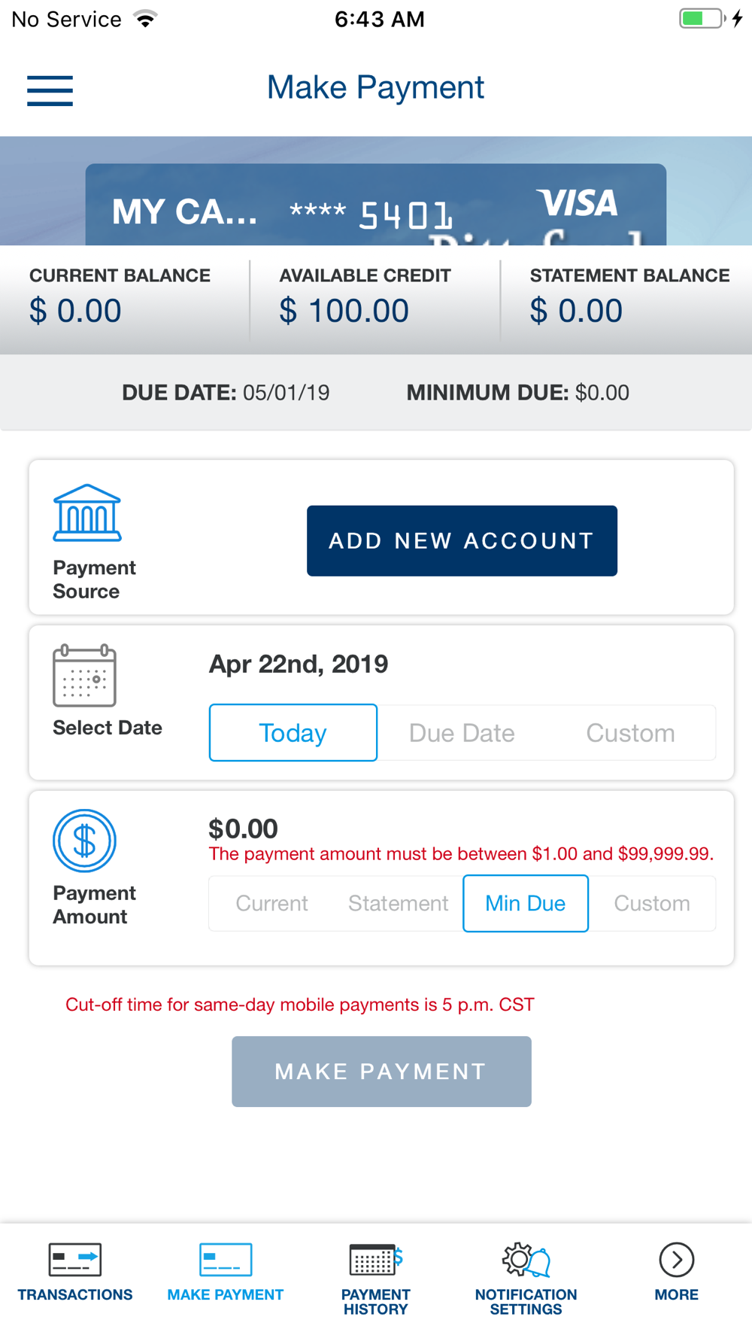This screenshot has width=752, height=1338.
Task: Select the Statement amount option
Action: (x=399, y=903)
